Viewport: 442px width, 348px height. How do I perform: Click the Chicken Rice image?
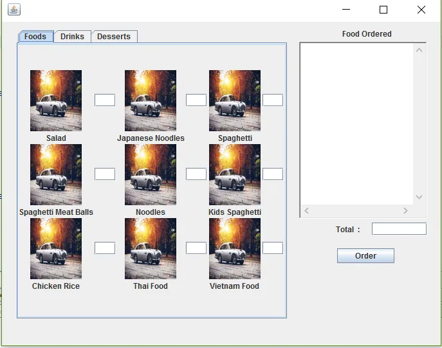(56, 248)
